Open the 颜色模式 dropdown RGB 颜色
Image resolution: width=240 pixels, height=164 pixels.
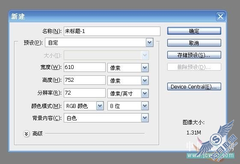(84, 106)
